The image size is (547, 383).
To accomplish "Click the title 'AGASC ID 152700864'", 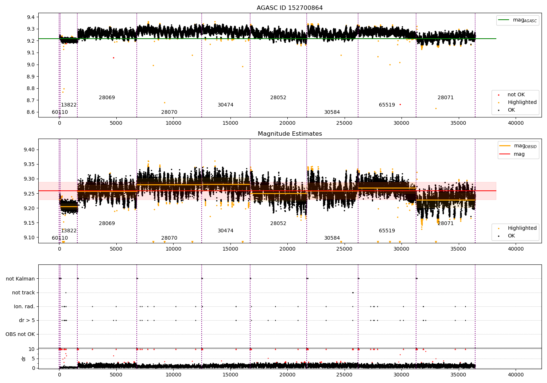I will pos(290,8).
